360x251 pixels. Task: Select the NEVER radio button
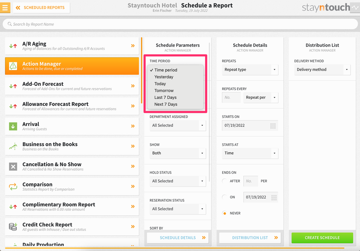click(x=225, y=213)
